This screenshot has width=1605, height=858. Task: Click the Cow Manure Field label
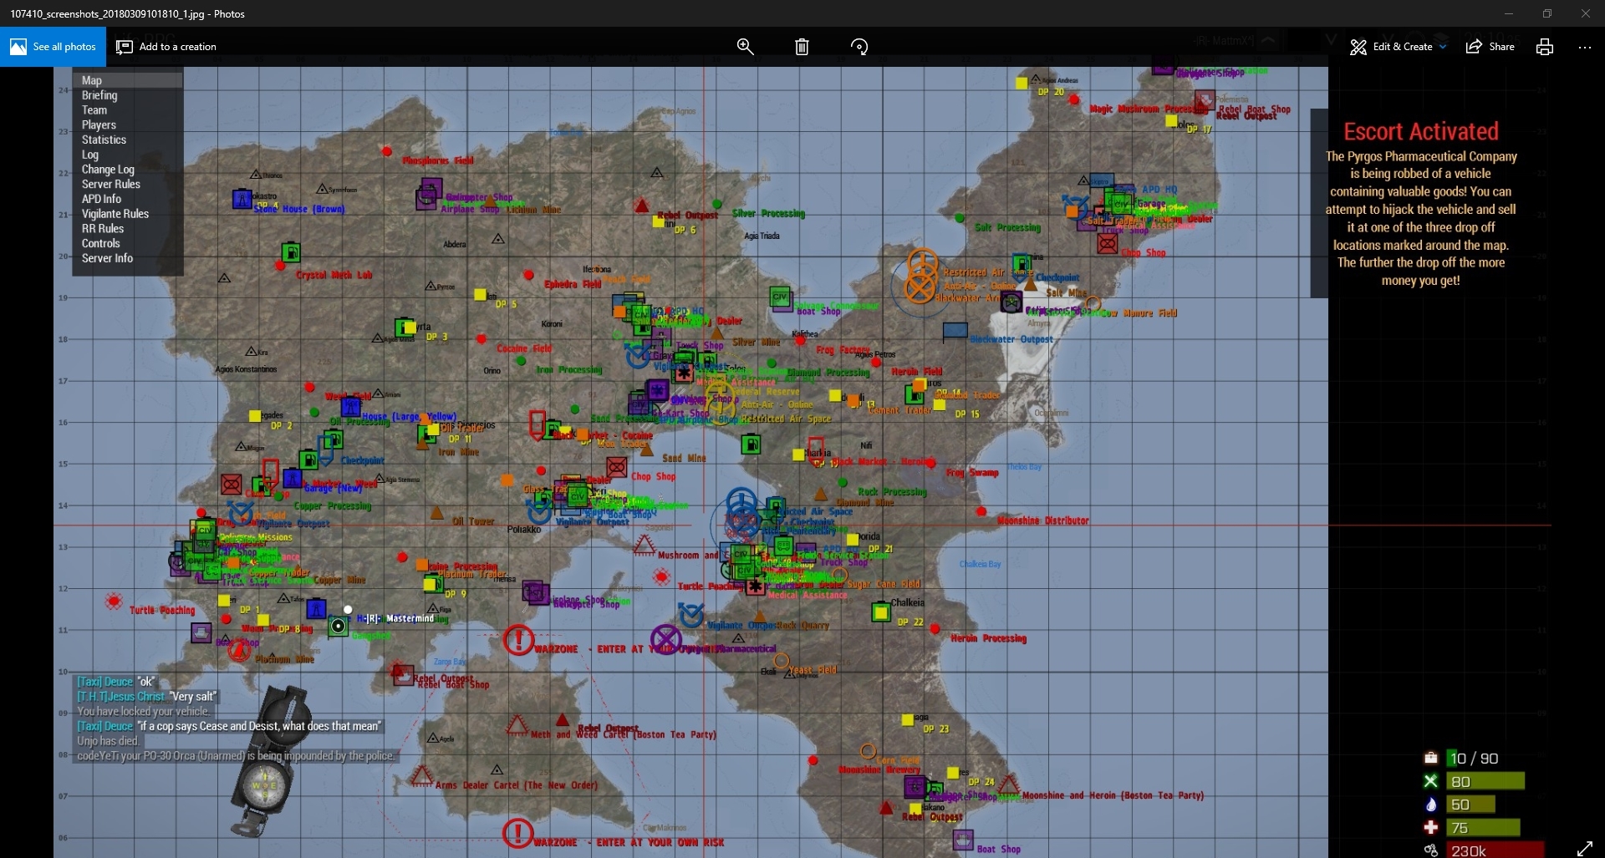1139,313
